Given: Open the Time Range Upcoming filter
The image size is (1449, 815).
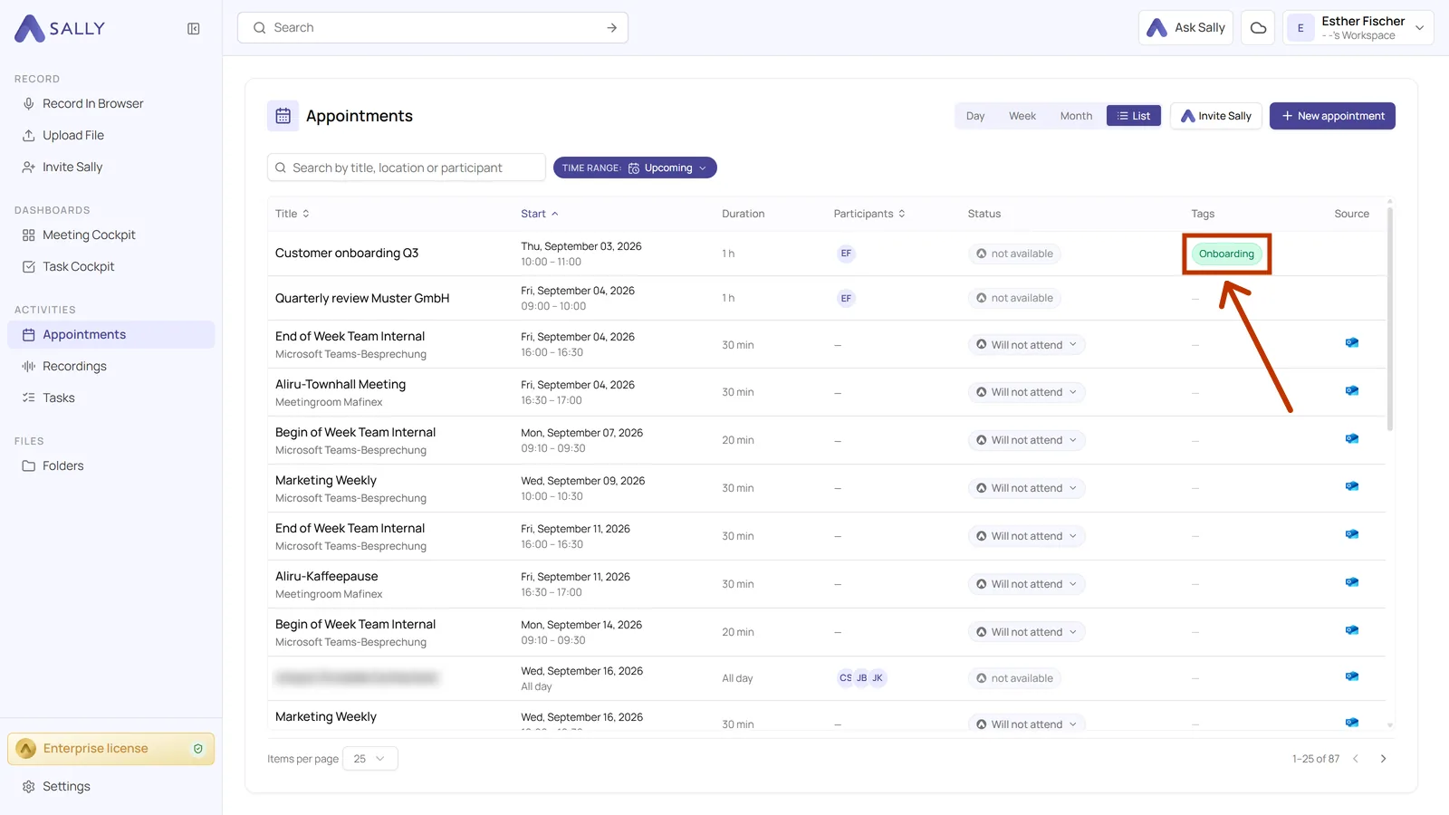Looking at the screenshot, I should (x=635, y=168).
